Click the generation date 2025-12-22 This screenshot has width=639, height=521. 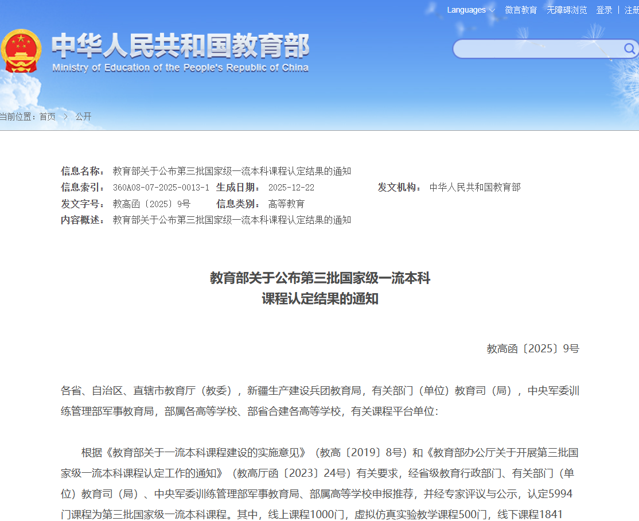click(291, 188)
